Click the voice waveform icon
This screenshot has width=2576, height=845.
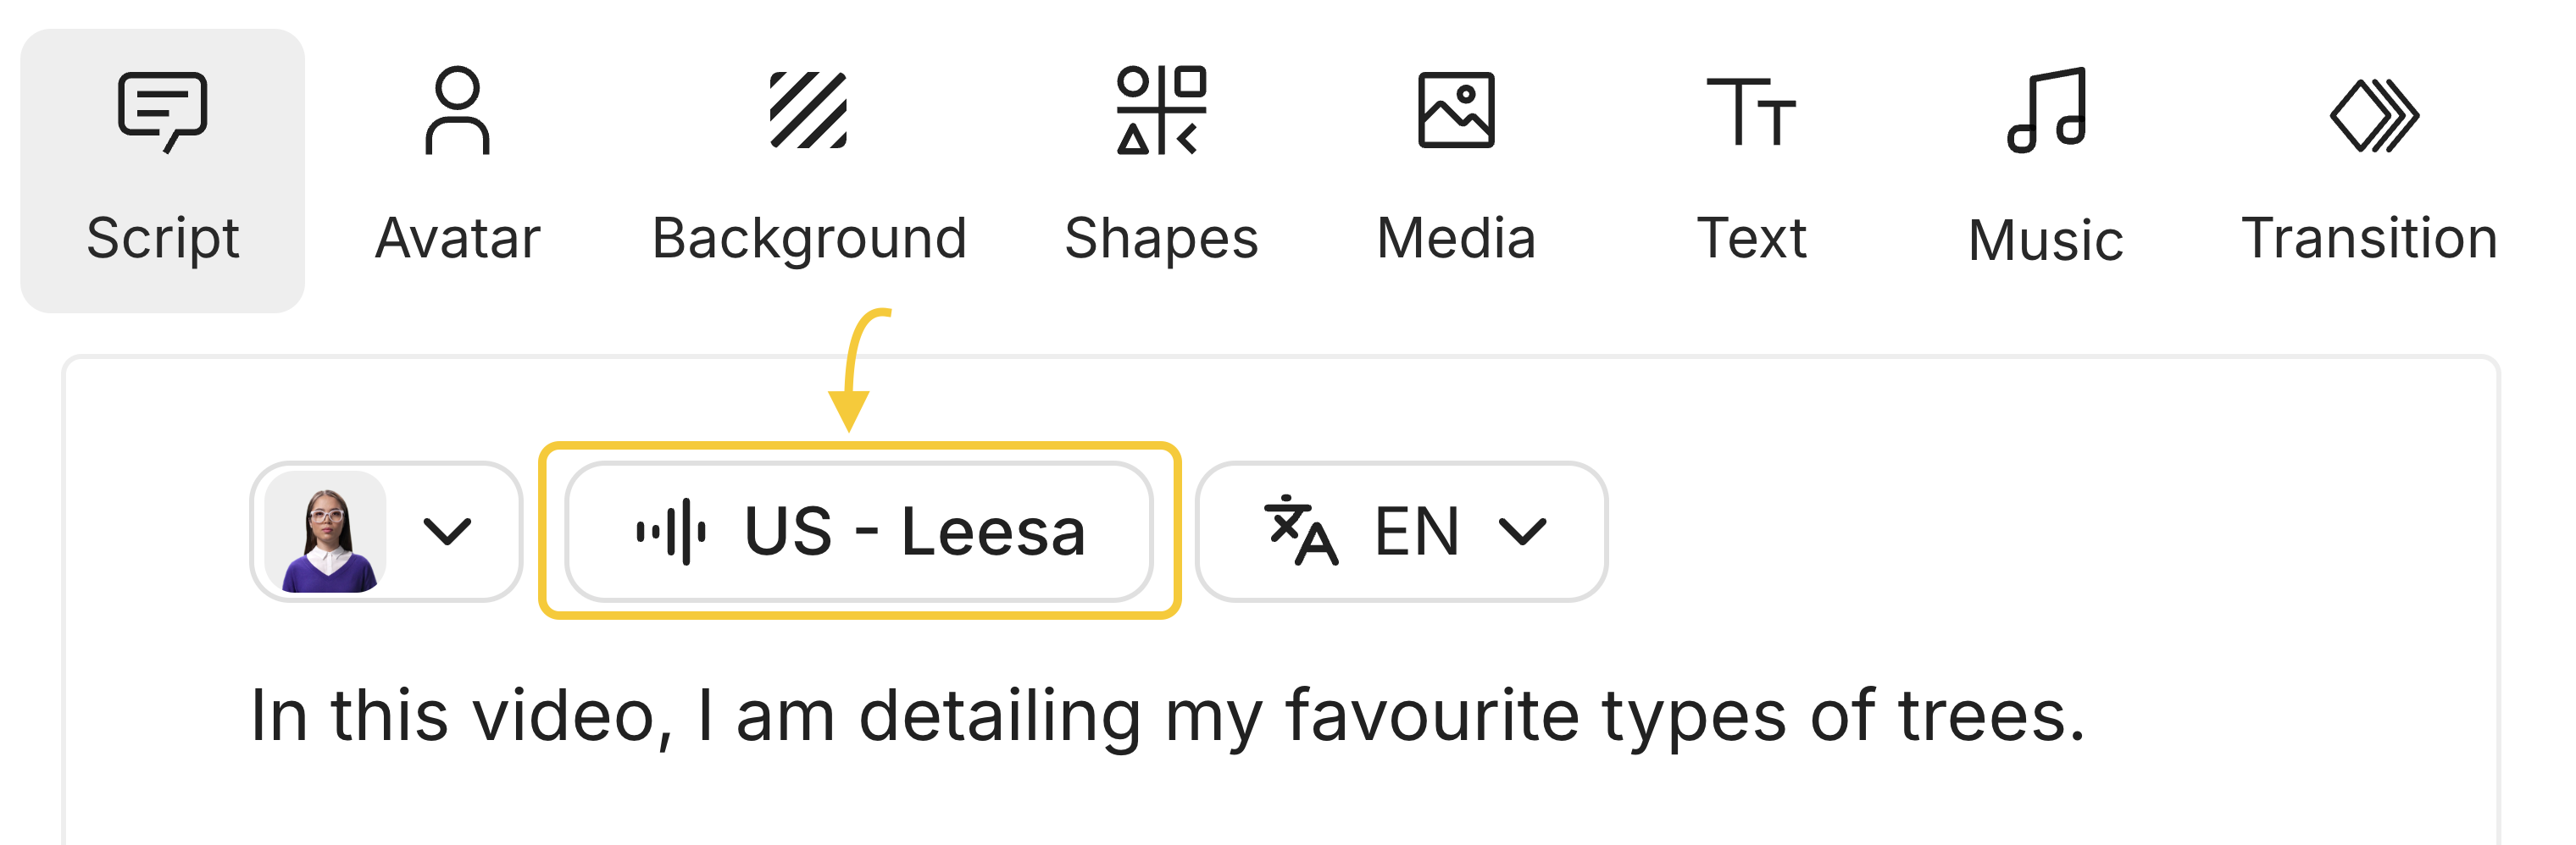click(671, 532)
